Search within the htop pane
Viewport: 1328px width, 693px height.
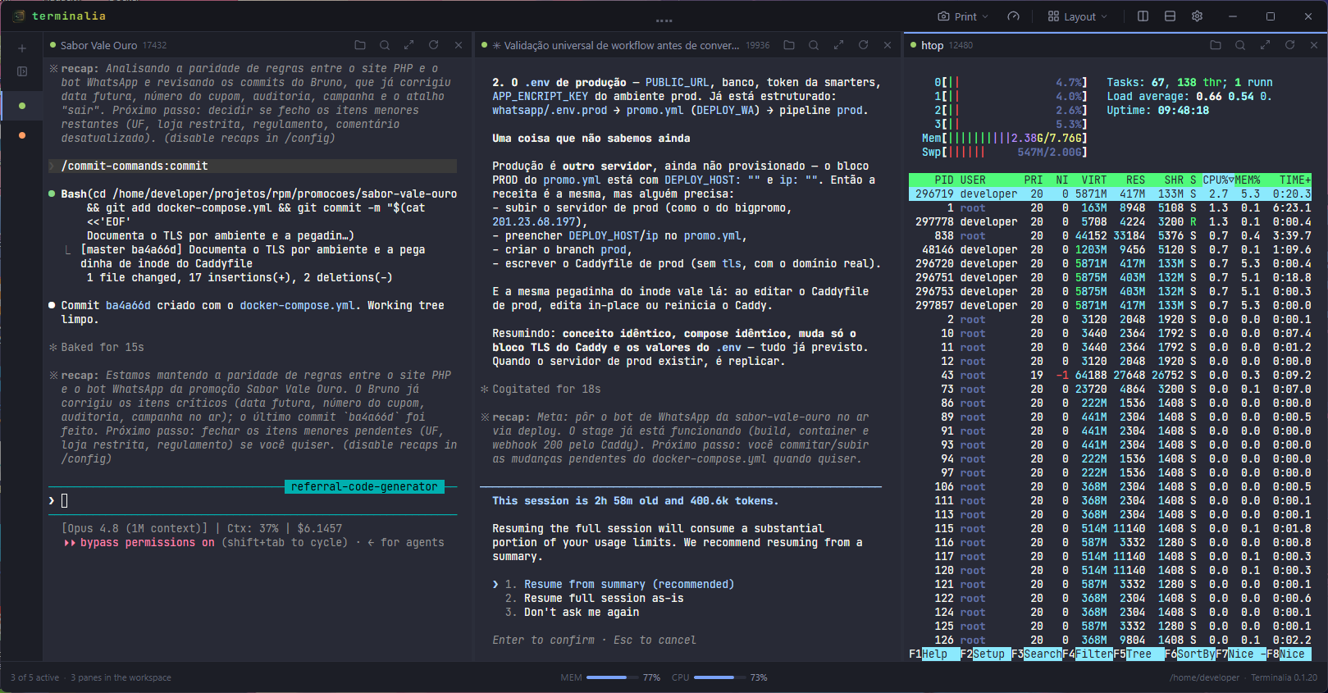pos(1240,45)
